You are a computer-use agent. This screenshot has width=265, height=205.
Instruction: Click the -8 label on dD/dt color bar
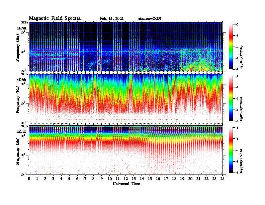237,110
